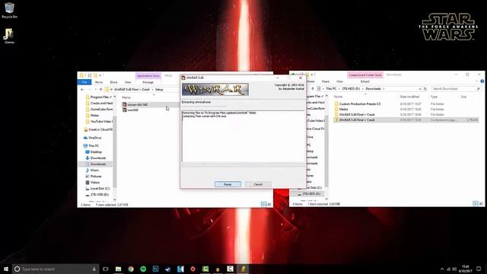Open the Recycle Bin desktop icon

point(9,10)
